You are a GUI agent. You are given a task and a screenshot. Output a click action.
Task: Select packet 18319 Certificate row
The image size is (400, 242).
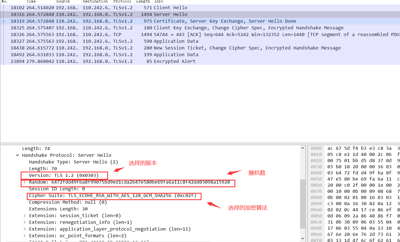tap(200, 21)
